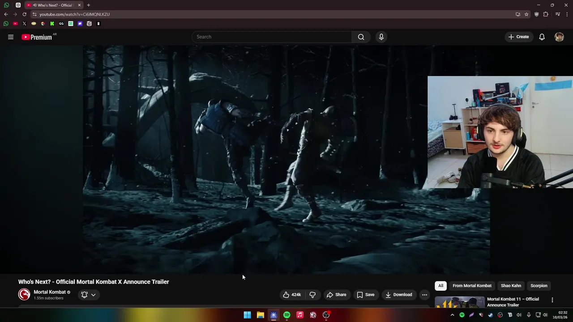Select the All filter chip
573x322 pixels.
click(440, 286)
